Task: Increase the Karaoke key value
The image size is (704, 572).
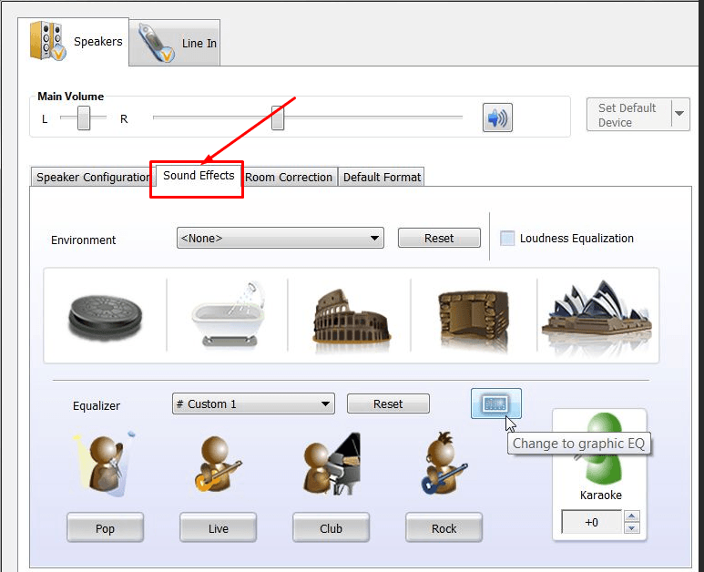Action: point(632,516)
